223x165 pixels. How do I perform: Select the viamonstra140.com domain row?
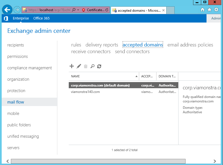(x=86, y=92)
